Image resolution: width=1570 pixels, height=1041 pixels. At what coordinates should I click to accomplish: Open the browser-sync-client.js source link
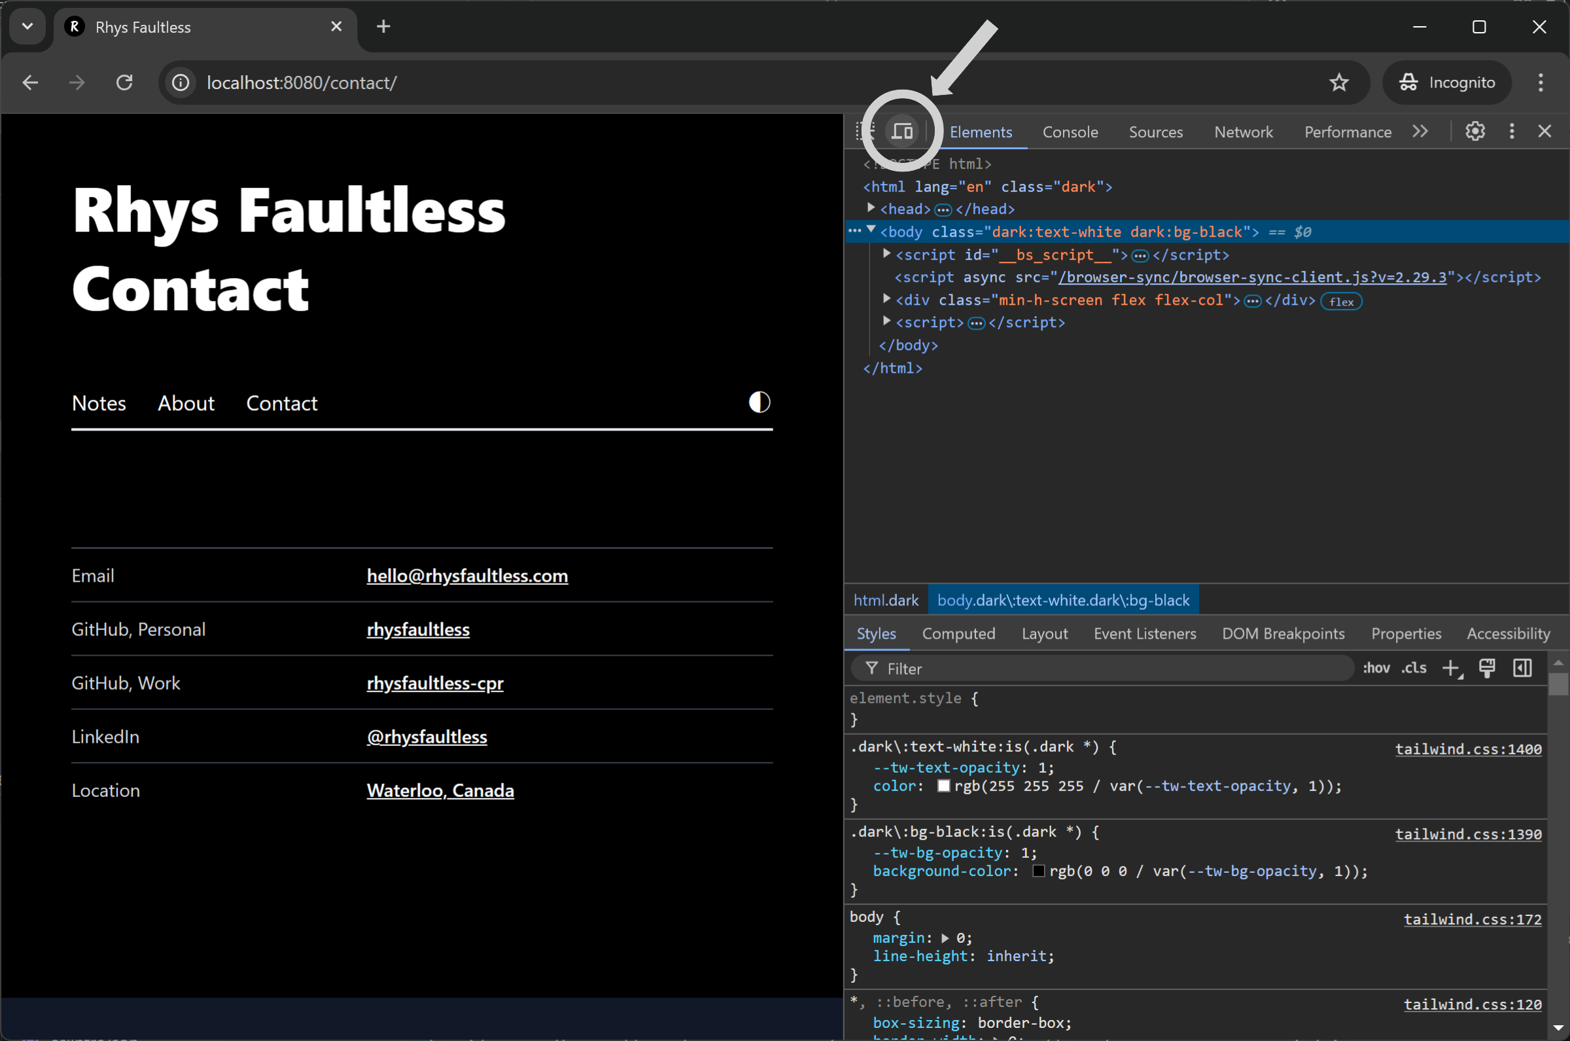point(1251,277)
